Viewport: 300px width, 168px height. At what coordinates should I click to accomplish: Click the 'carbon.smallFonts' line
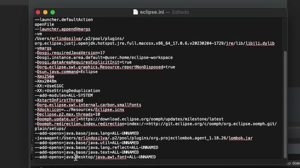88,105
